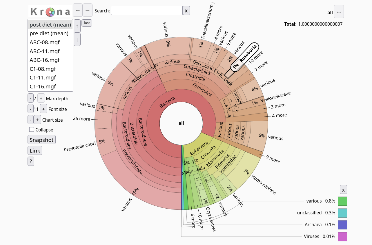
Task: Select the pre diet (mean) dataset
Action: [49, 34]
